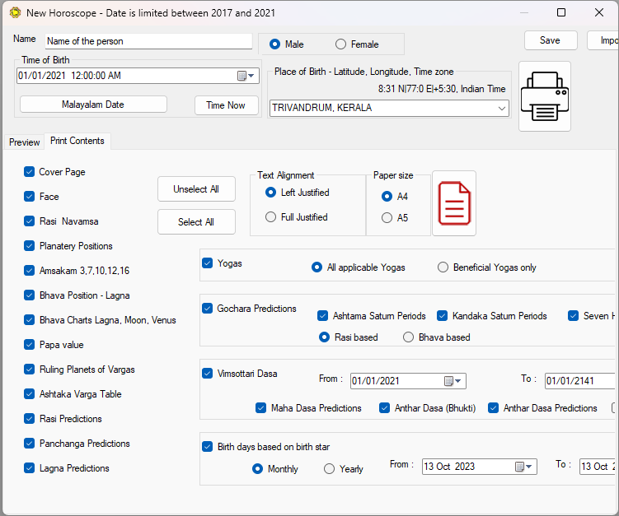Open calendar picker in Time of Birth
Screen dimensions: 619x516
pyautogui.click(x=242, y=76)
